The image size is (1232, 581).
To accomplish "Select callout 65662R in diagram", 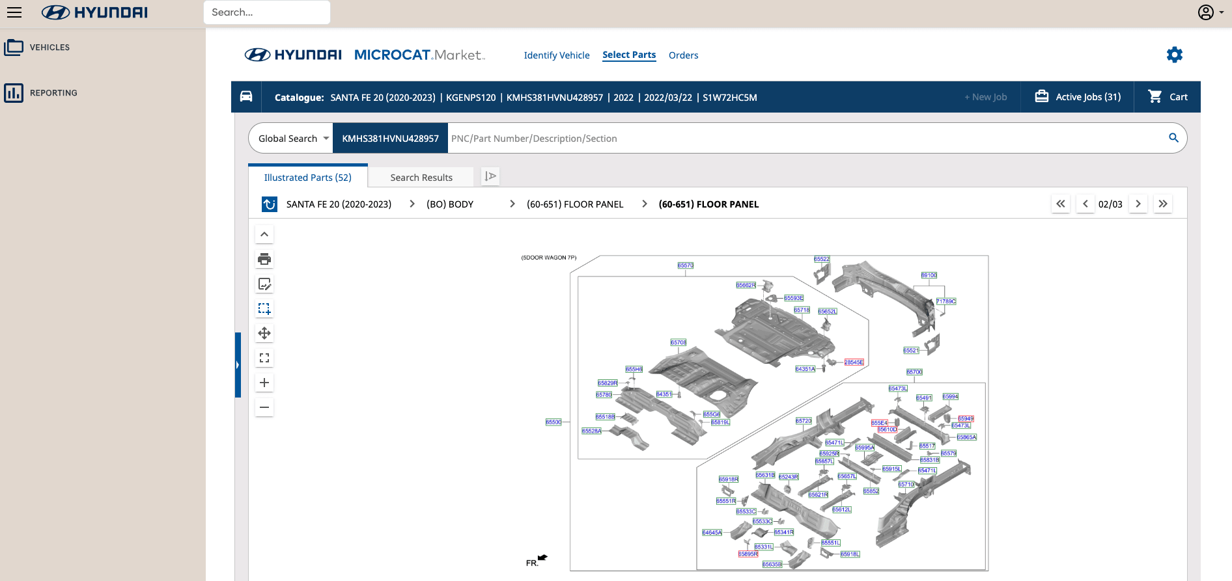I will coord(746,285).
